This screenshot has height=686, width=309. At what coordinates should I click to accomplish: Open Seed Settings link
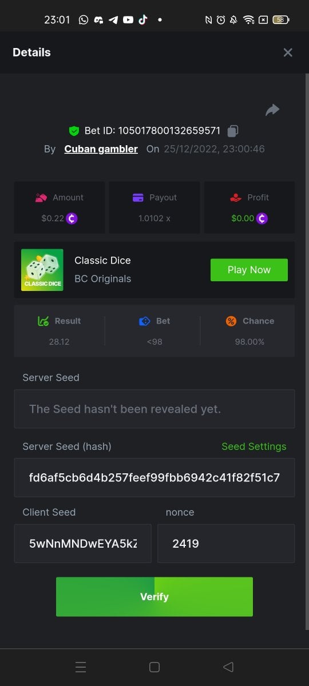point(254,446)
